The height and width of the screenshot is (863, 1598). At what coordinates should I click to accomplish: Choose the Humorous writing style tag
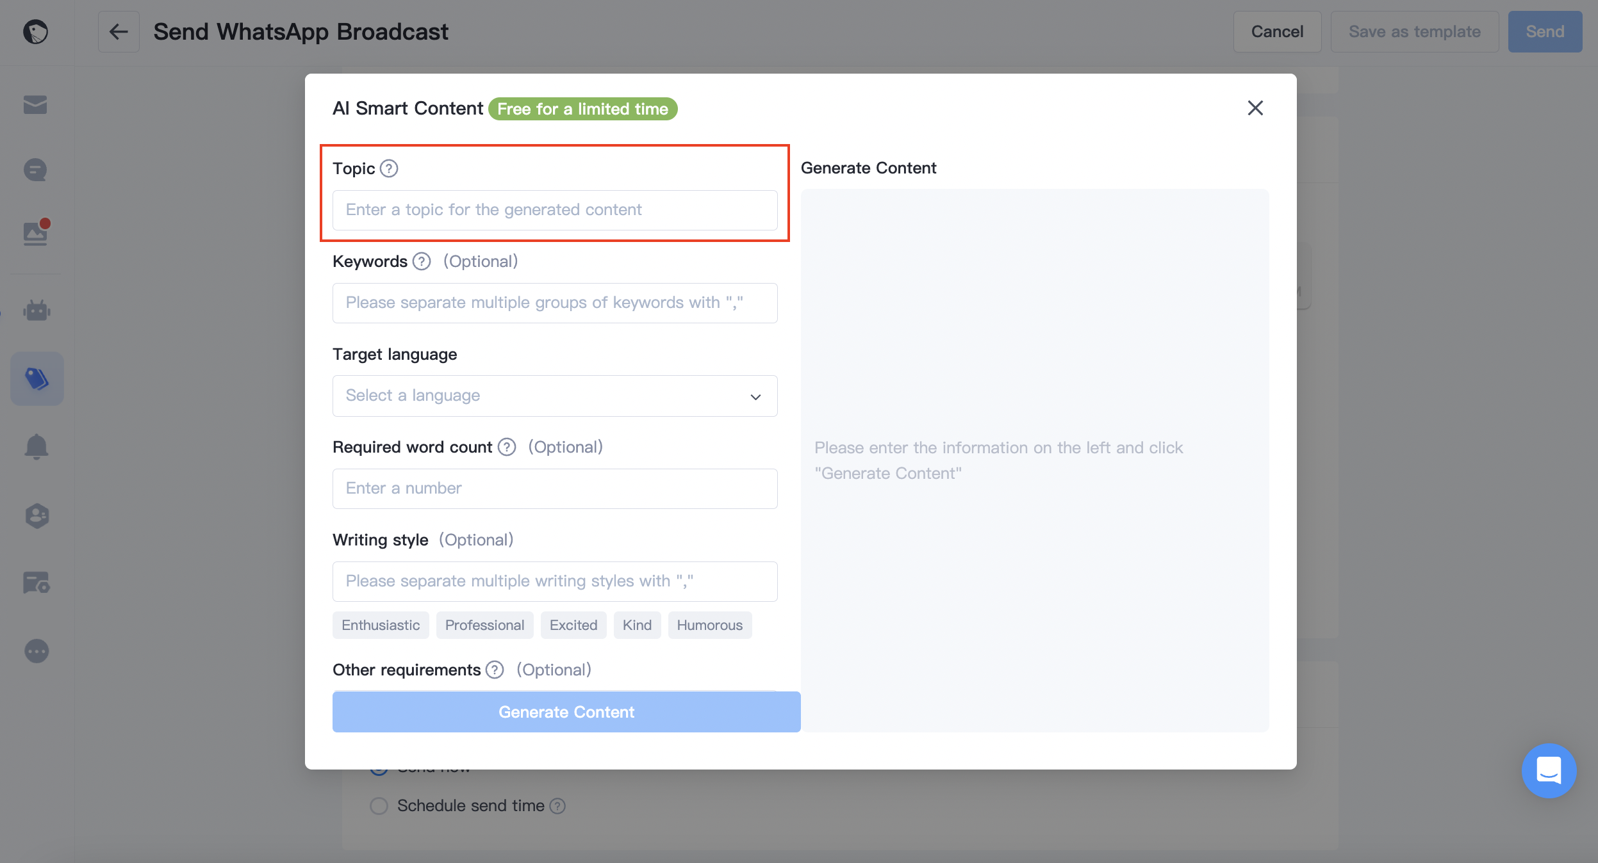pos(710,625)
